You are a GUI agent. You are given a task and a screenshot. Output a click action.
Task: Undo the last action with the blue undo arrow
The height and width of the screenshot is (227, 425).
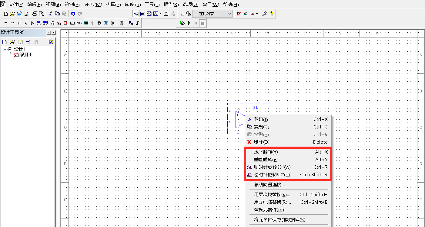point(73,14)
